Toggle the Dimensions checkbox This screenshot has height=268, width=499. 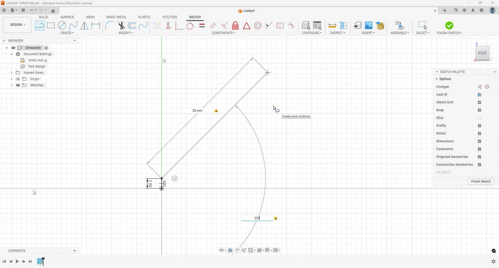click(x=479, y=141)
